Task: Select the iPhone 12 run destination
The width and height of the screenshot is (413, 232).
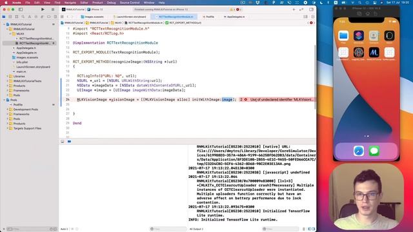Action: coord(96,10)
